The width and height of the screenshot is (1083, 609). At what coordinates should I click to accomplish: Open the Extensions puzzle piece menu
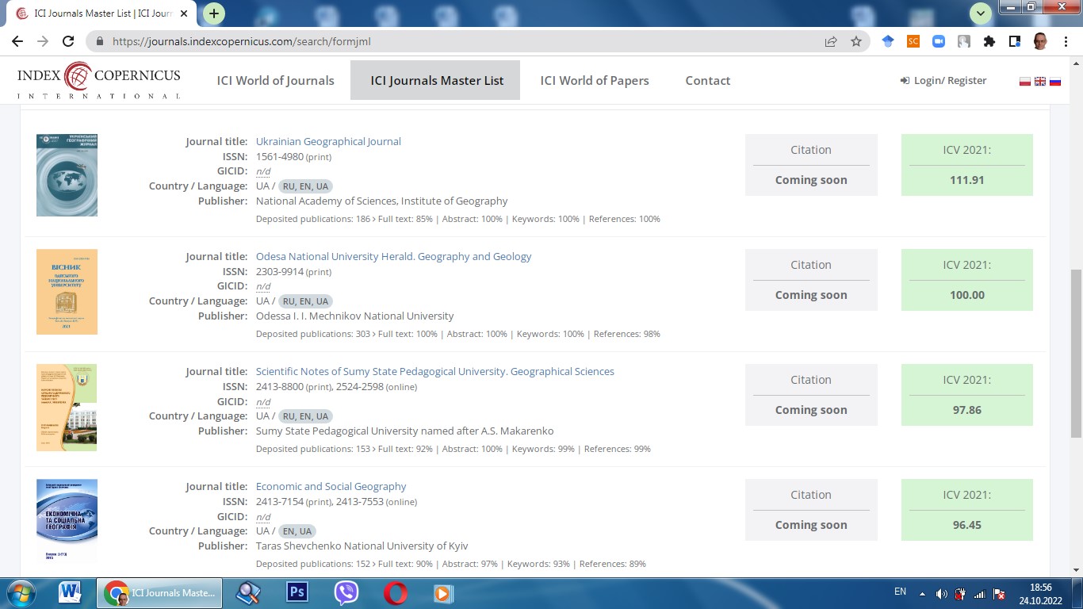pos(989,41)
